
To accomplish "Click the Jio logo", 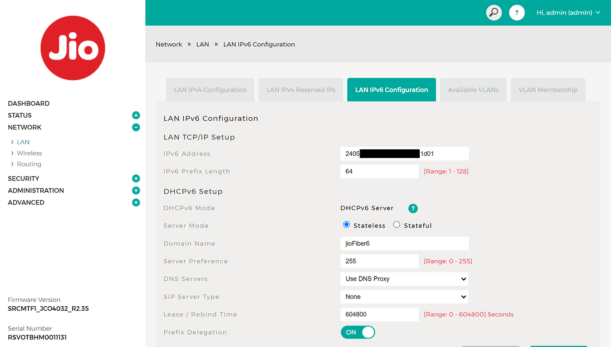I will 73,48.
